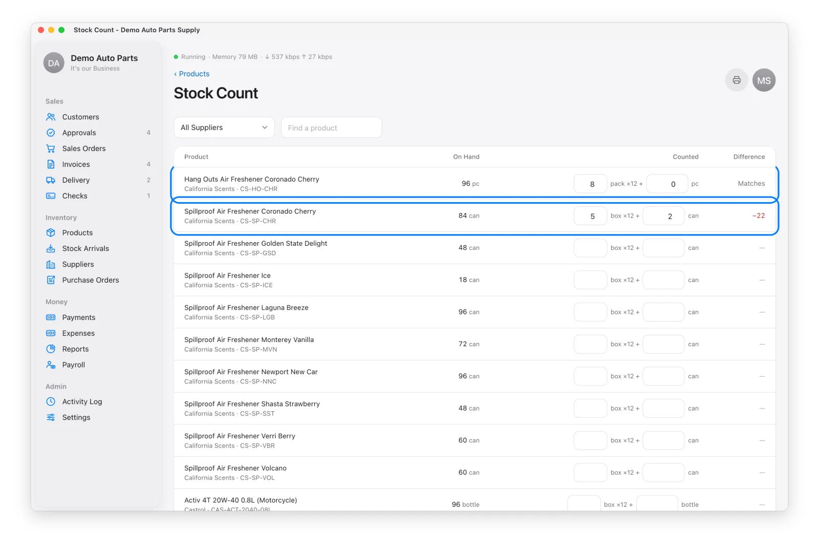Open Activity Log clock icon
The height and width of the screenshot is (534, 819).
click(x=51, y=402)
